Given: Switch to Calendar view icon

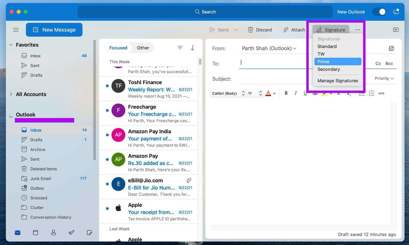Looking at the screenshot, I should point(36,233).
